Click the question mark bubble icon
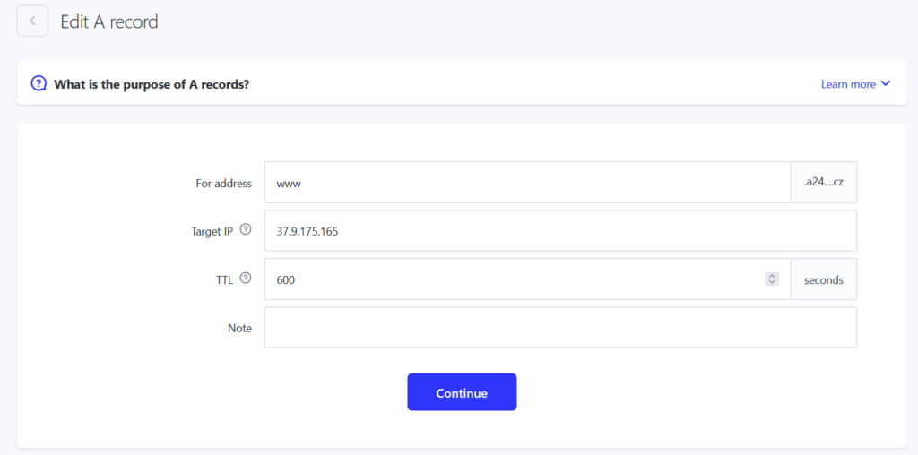918x455 pixels. tap(39, 83)
